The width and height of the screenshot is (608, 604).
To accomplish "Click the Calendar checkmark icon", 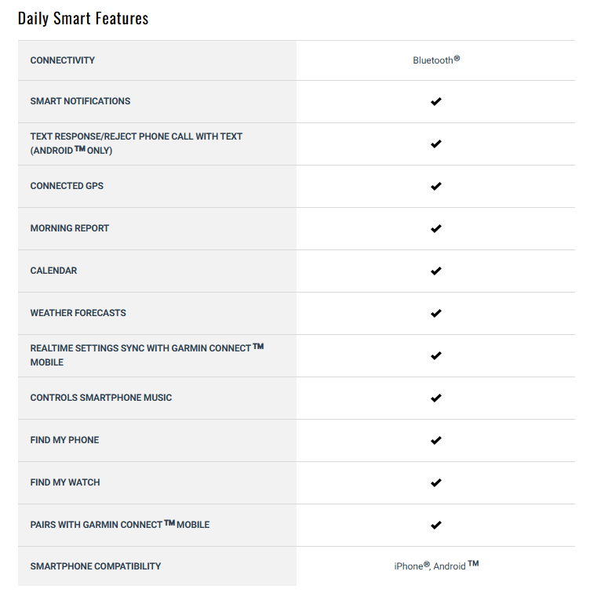I will pos(436,271).
